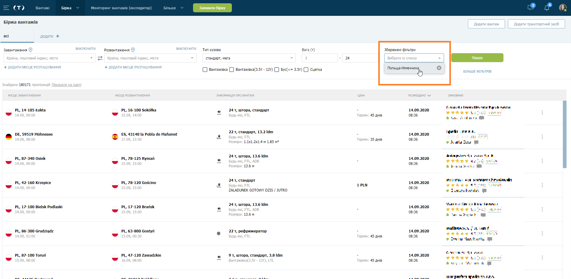Click Germany flag for Möhnesee
571x279 pixels.
9,137
